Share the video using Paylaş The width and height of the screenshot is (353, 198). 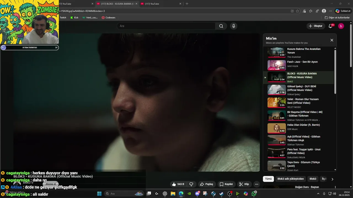pyautogui.click(x=206, y=184)
